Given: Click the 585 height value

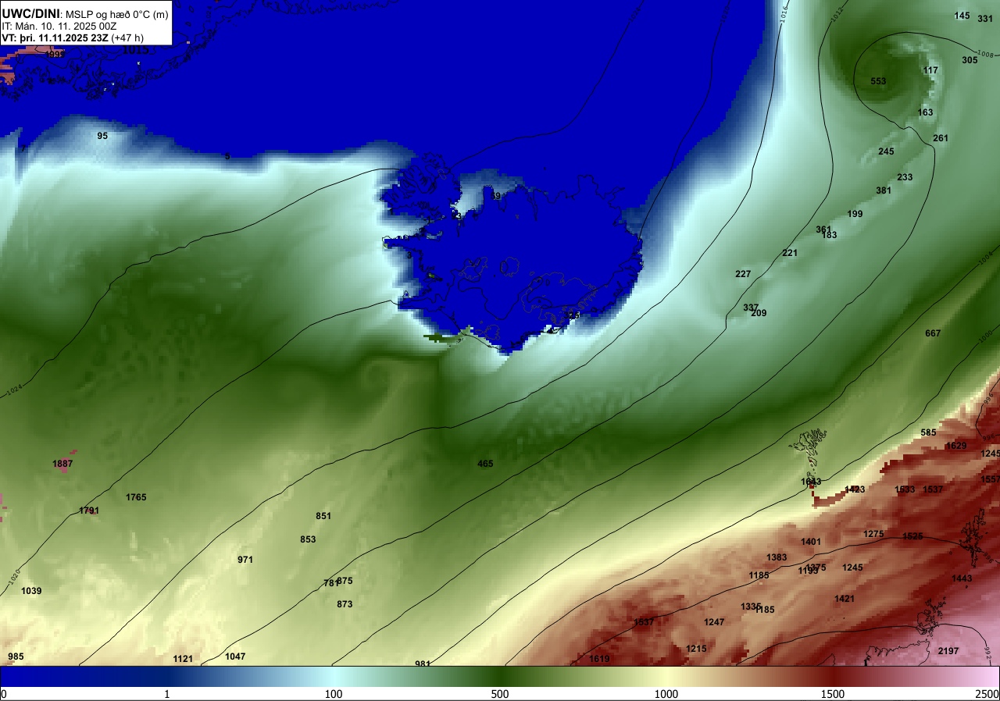Looking at the screenshot, I should click(928, 432).
